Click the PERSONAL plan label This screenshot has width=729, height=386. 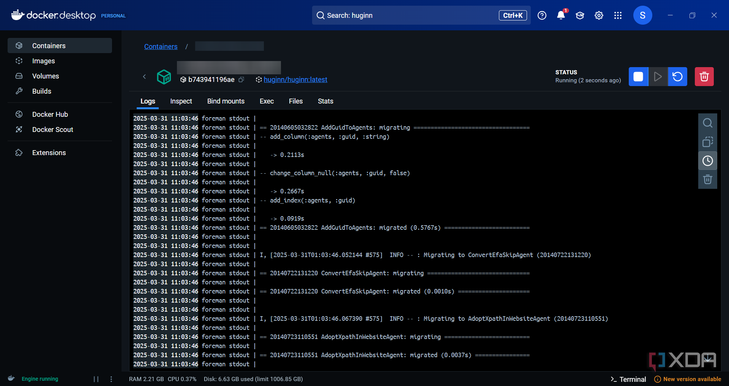[x=113, y=16]
